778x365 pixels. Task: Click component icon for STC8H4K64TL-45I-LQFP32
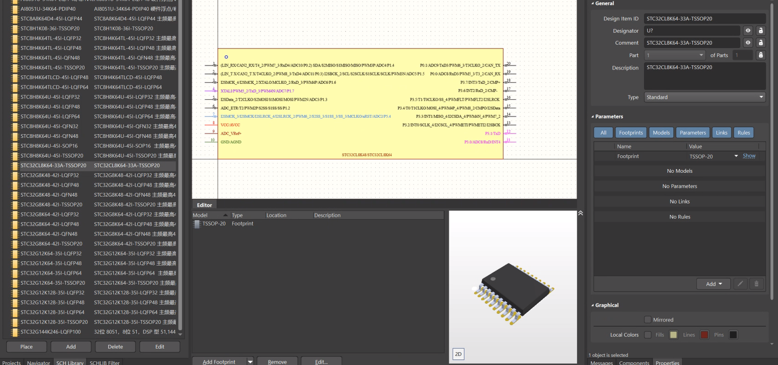tap(14, 38)
